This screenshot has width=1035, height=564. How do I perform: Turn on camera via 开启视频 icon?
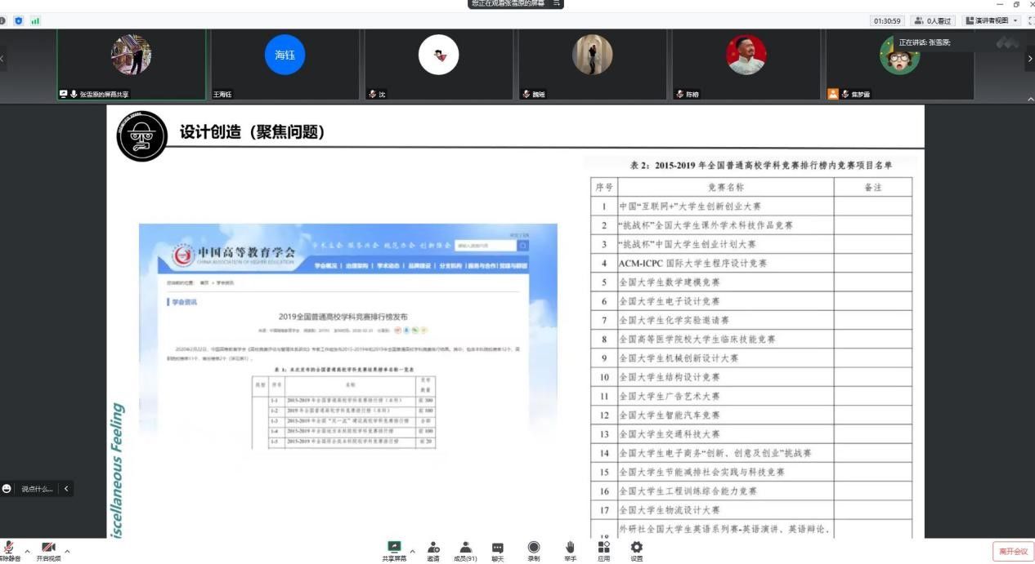click(x=48, y=548)
